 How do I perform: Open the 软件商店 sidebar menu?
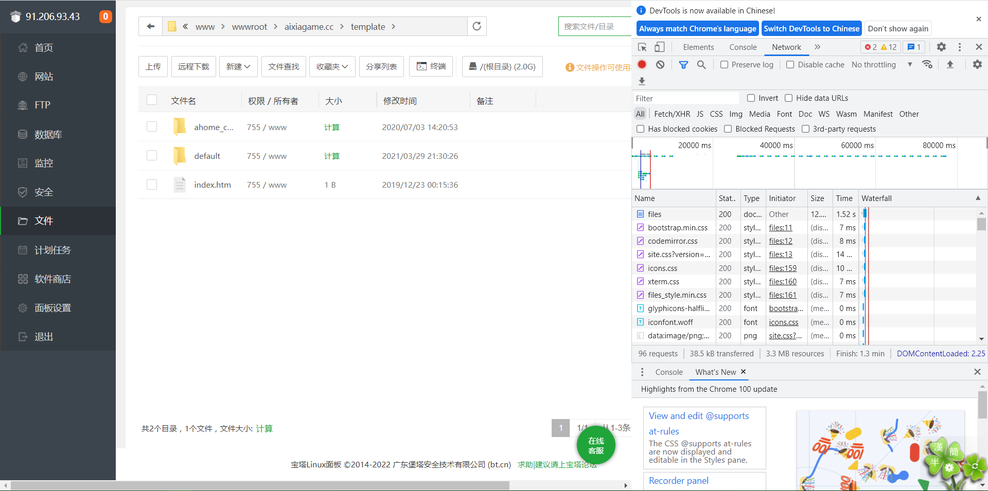(x=58, y=279)
